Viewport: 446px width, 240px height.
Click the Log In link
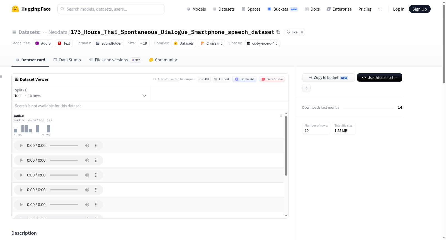click(x=399, y=9)
